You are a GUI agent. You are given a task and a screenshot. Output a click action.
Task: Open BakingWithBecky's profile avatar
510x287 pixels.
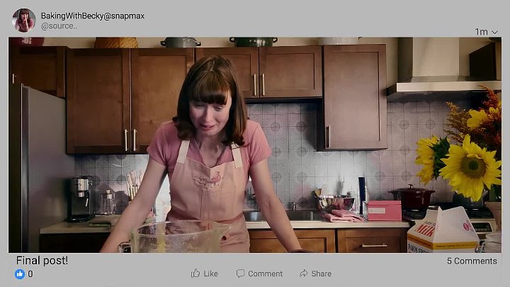(24, 20)
